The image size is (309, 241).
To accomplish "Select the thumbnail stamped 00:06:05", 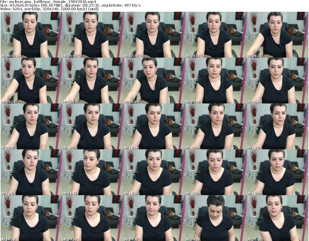I will pos(93,81).
